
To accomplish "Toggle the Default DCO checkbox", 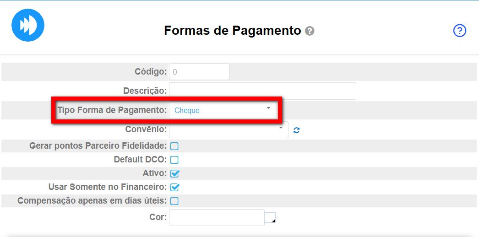I will tap(174, 160).
